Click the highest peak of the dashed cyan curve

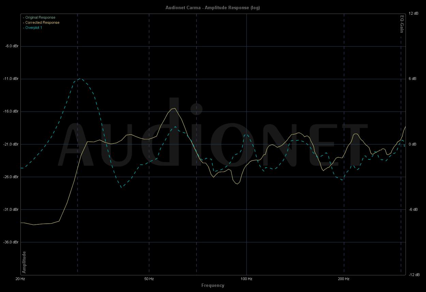tap(80, 79)
